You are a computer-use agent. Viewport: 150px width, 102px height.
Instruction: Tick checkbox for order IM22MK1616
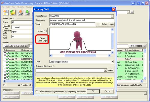tap(5, 53)
